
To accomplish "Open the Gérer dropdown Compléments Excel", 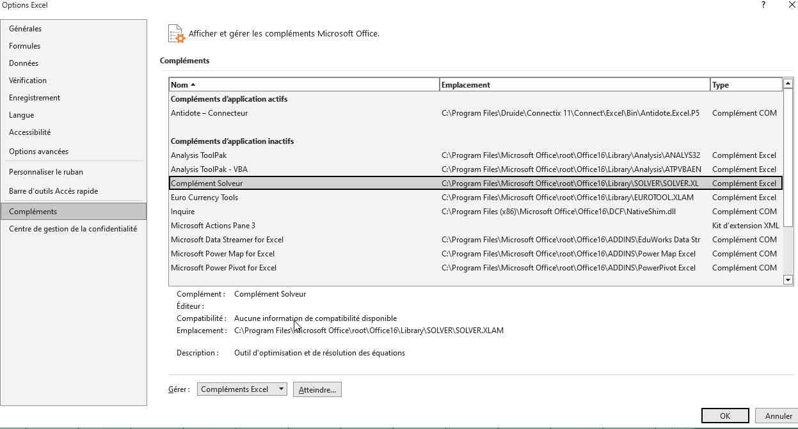I will [x=242, y=389].
